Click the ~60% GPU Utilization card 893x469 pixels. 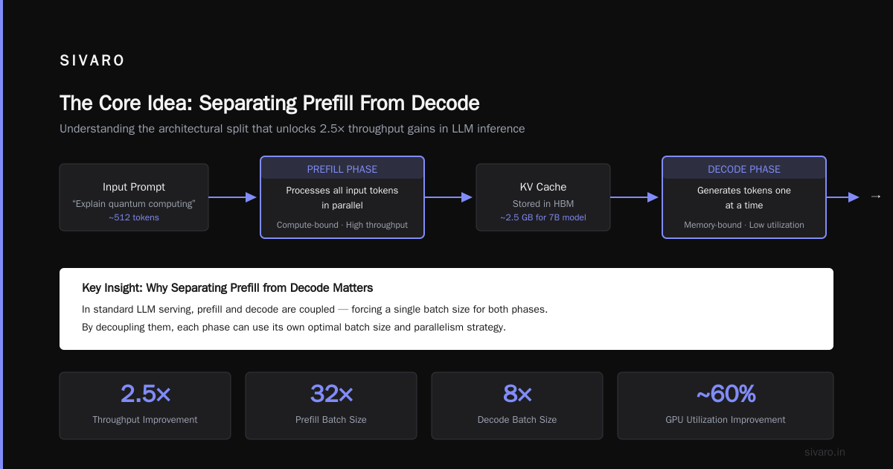[x=726, y=406]
